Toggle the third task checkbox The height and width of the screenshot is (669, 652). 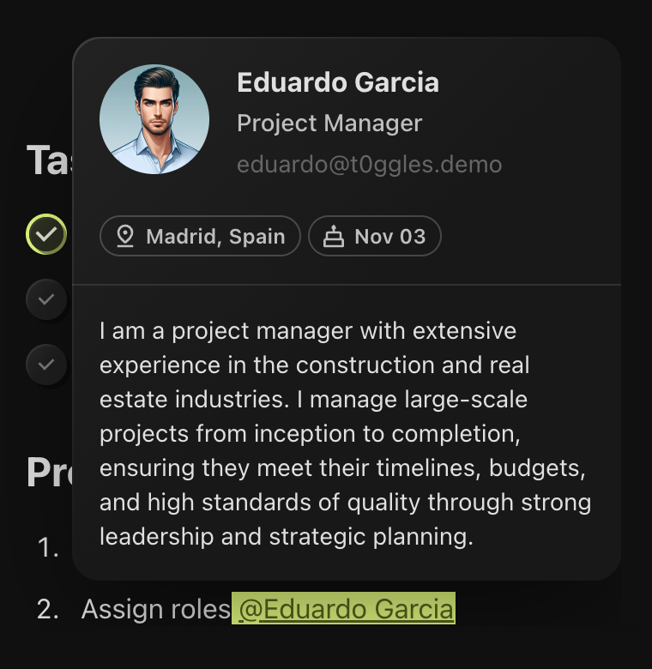pos(46,364)
